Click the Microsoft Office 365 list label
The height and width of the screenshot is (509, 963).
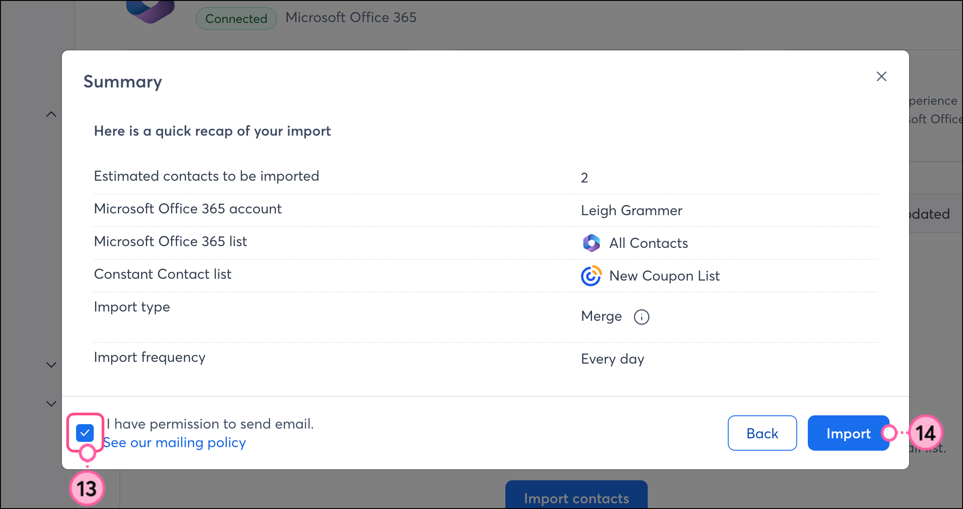(170, 241)
